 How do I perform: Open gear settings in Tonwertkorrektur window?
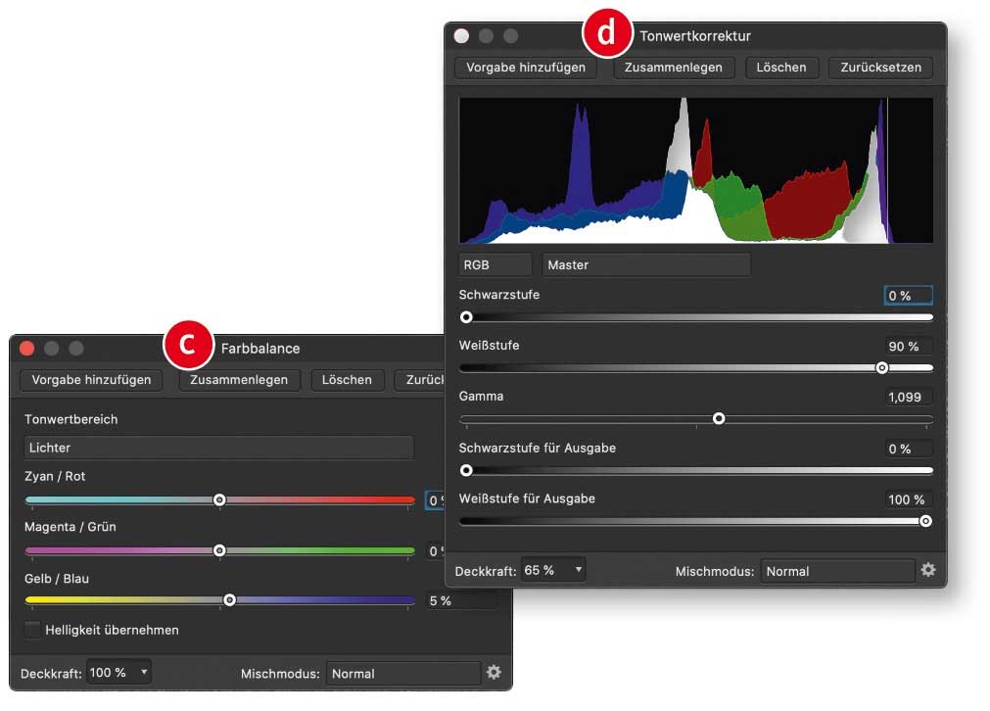[x=927, y=570]
